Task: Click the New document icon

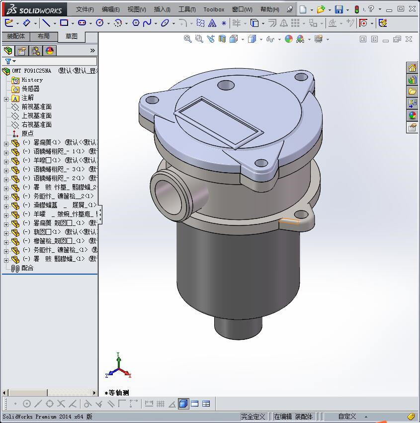Action: (x=303, y=9)
